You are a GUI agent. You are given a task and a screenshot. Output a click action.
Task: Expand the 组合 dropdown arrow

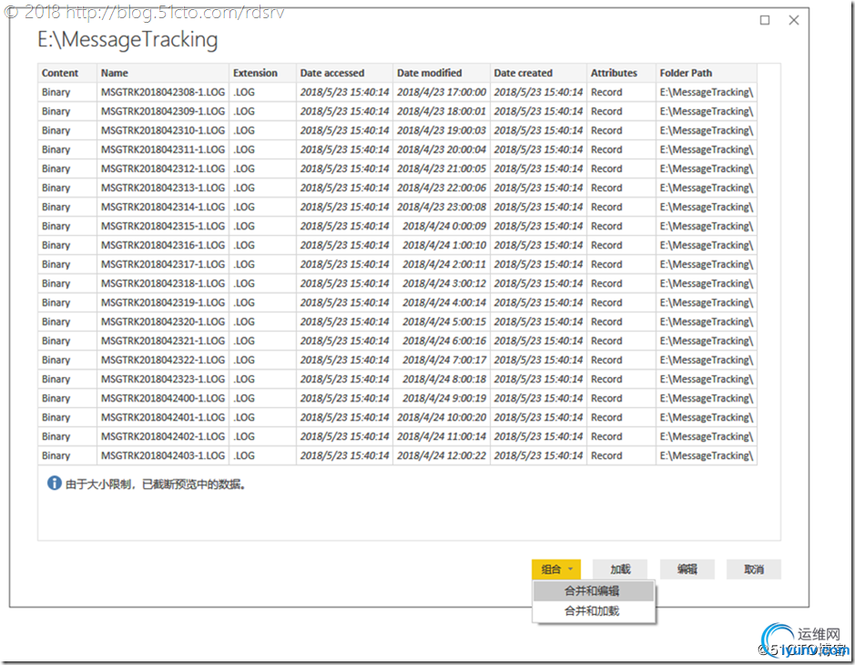coord(570,569)
